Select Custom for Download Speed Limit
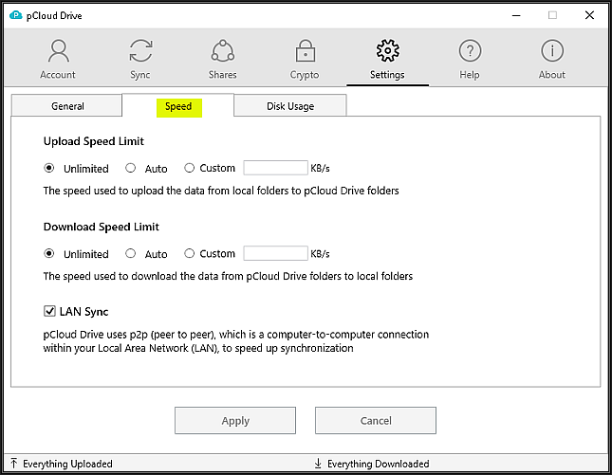 tap(190, 253)
